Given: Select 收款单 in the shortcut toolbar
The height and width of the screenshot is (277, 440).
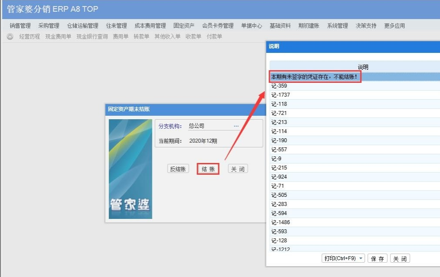Looking at the screenshot, I should [x=194, y=36].
